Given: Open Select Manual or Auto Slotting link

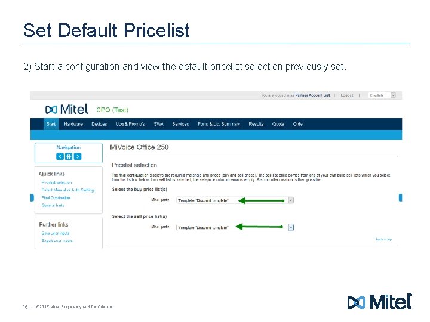Looking at the screenshot, I should click(x=67, y=190).
